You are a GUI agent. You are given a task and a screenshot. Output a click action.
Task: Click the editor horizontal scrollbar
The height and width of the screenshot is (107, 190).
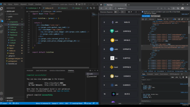point(61,68)
